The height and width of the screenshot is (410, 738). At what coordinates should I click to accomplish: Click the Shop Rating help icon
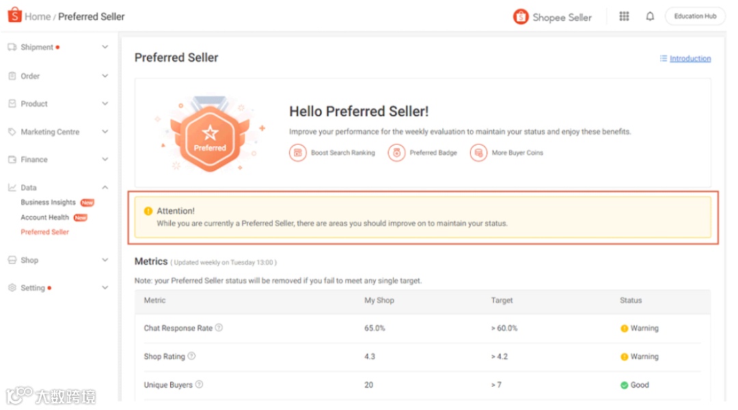tap(191, 356)
